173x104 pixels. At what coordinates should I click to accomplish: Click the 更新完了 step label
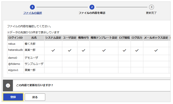pos(151,13)
